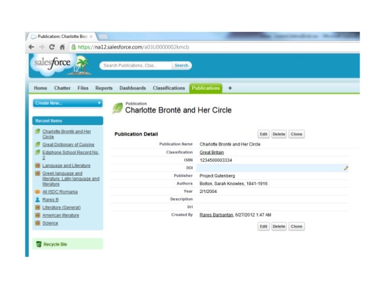Click the top Clone button
Image resolution: width=385 pixels, height=289 pixels.
296,134
